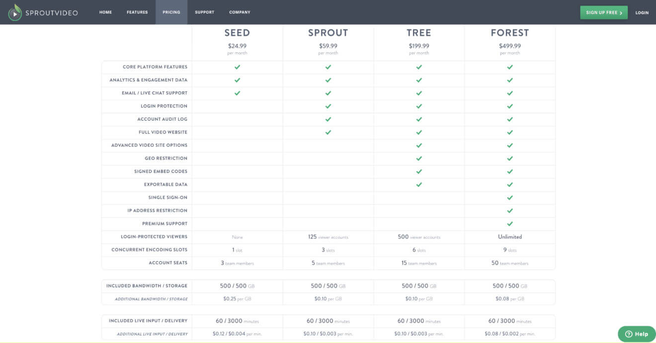Click the Signed Embed Codes row label
Screen dimensions: 656x343
tap(161, 171)
